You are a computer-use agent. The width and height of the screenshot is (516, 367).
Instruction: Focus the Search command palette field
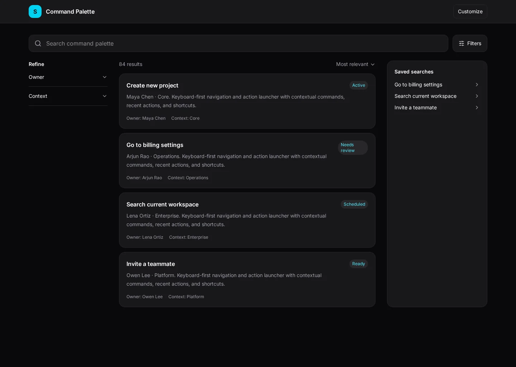[238, 43]
